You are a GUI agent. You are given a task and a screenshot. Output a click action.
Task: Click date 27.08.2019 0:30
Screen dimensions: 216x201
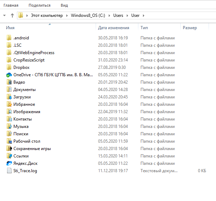point(112,67)
